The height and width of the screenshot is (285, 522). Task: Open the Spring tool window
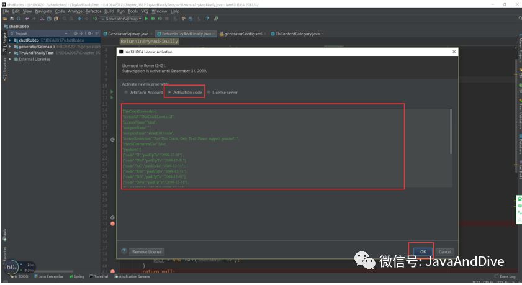[77, 276]
